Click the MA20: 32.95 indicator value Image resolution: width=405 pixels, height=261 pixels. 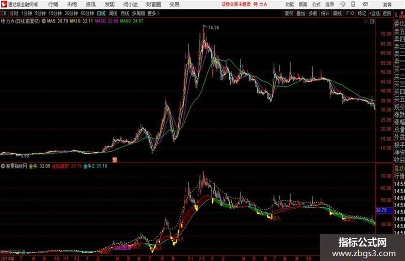point(106,21)
